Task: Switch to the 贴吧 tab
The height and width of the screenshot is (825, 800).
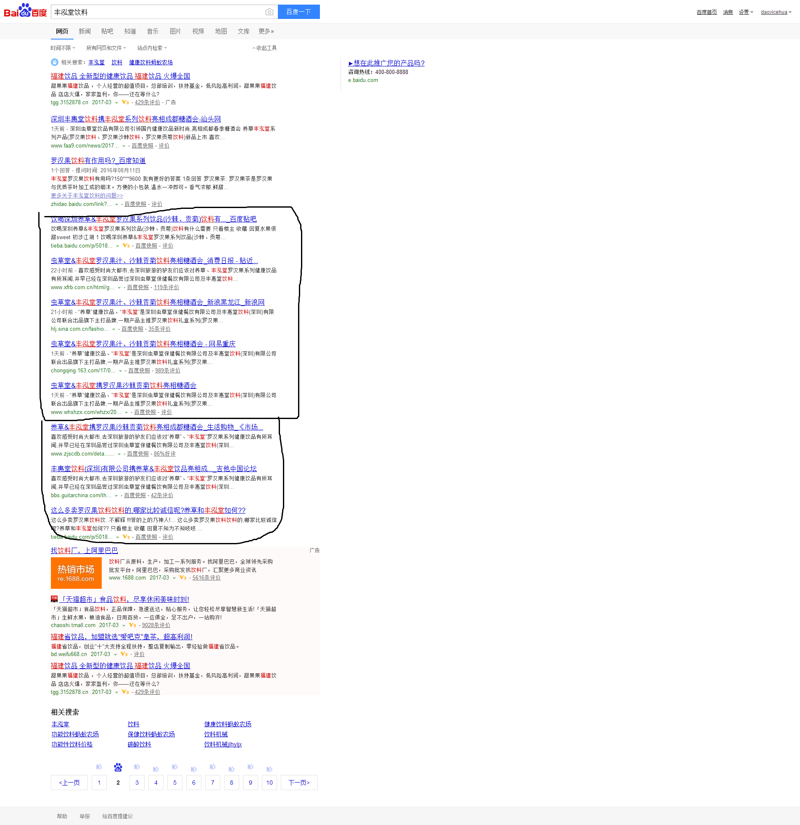Action: point(107,31)
